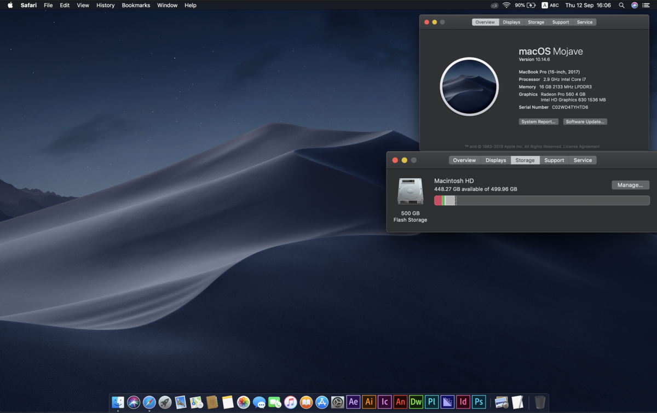This screenshot has width=657, height=413.
Task: Click the Adobe Animate dock icon
Action: 400,402
